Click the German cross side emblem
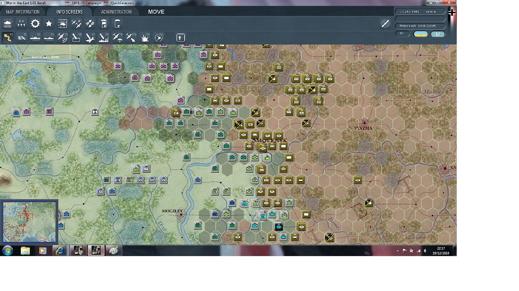The width and height of the screenshot is (519, 291). (452, 13)
